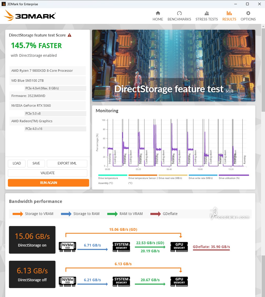Click the GPU Memory icon in DirectStorage on row
This screenshot has width=265, height=297.
(179, 247)
